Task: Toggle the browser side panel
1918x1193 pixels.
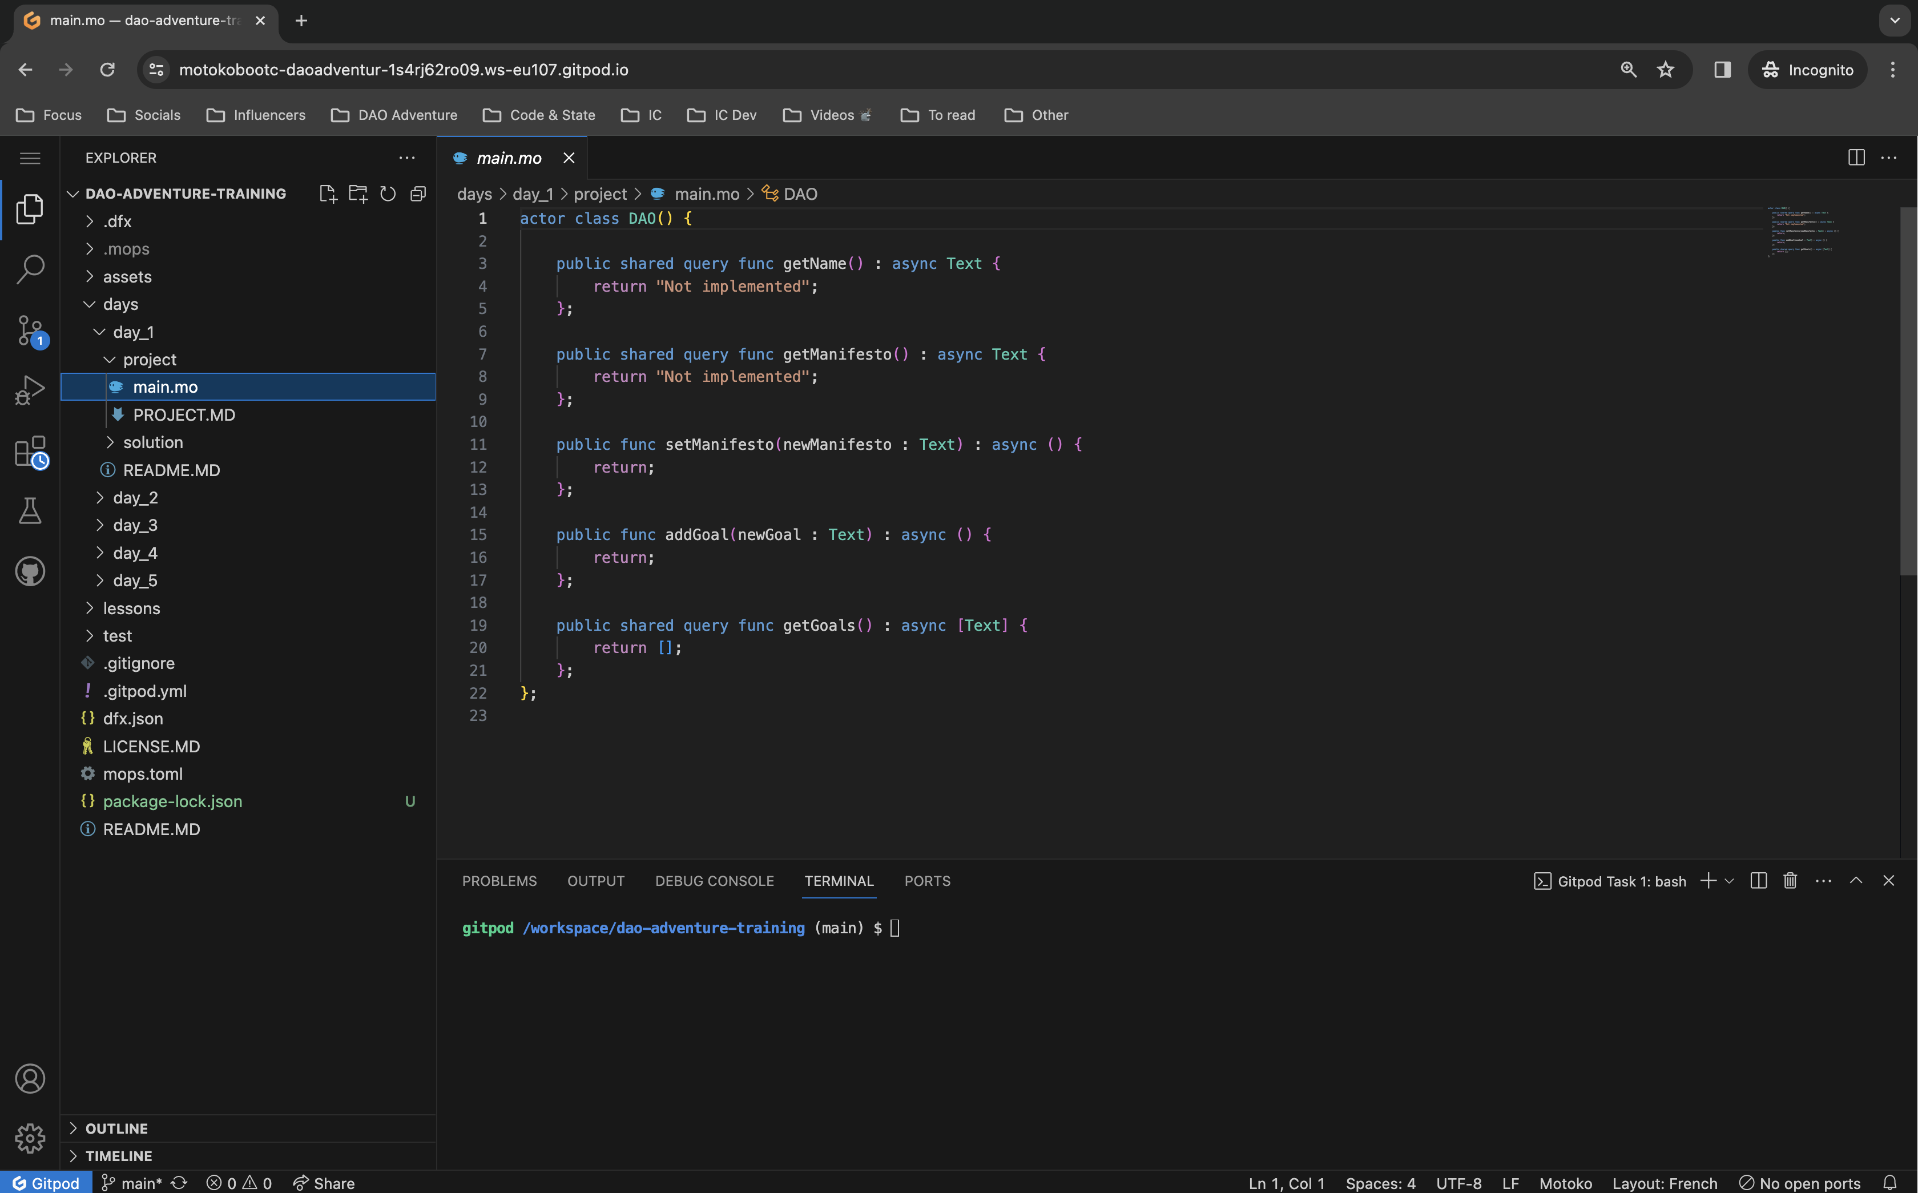Action: tap(1722, 70)
